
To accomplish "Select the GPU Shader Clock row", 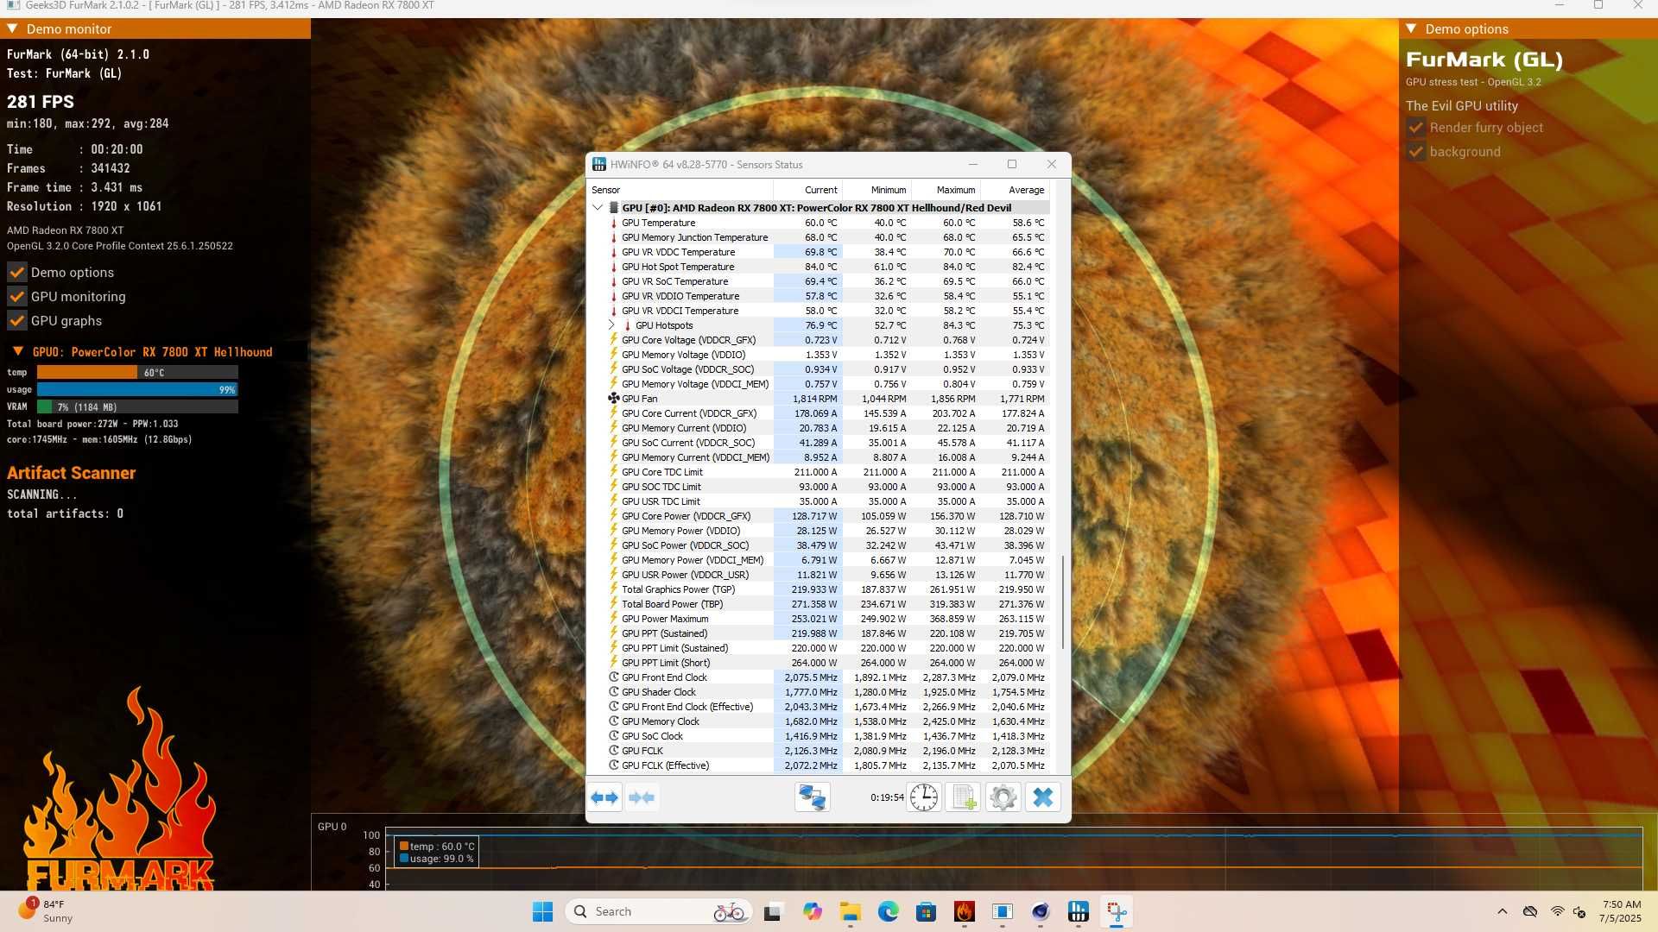I will (x=819, y=692).
